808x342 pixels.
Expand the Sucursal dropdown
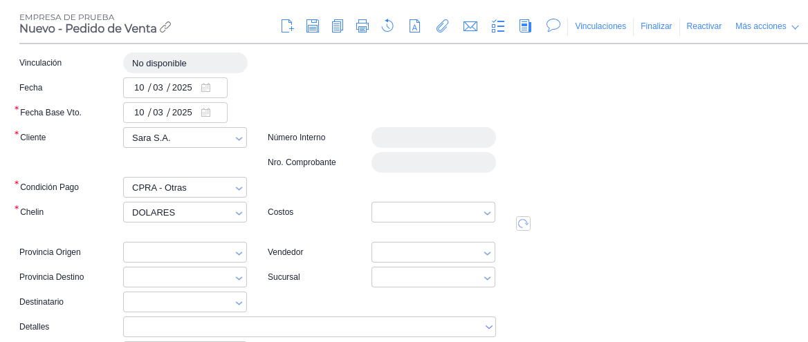click(x=433, y=276)
